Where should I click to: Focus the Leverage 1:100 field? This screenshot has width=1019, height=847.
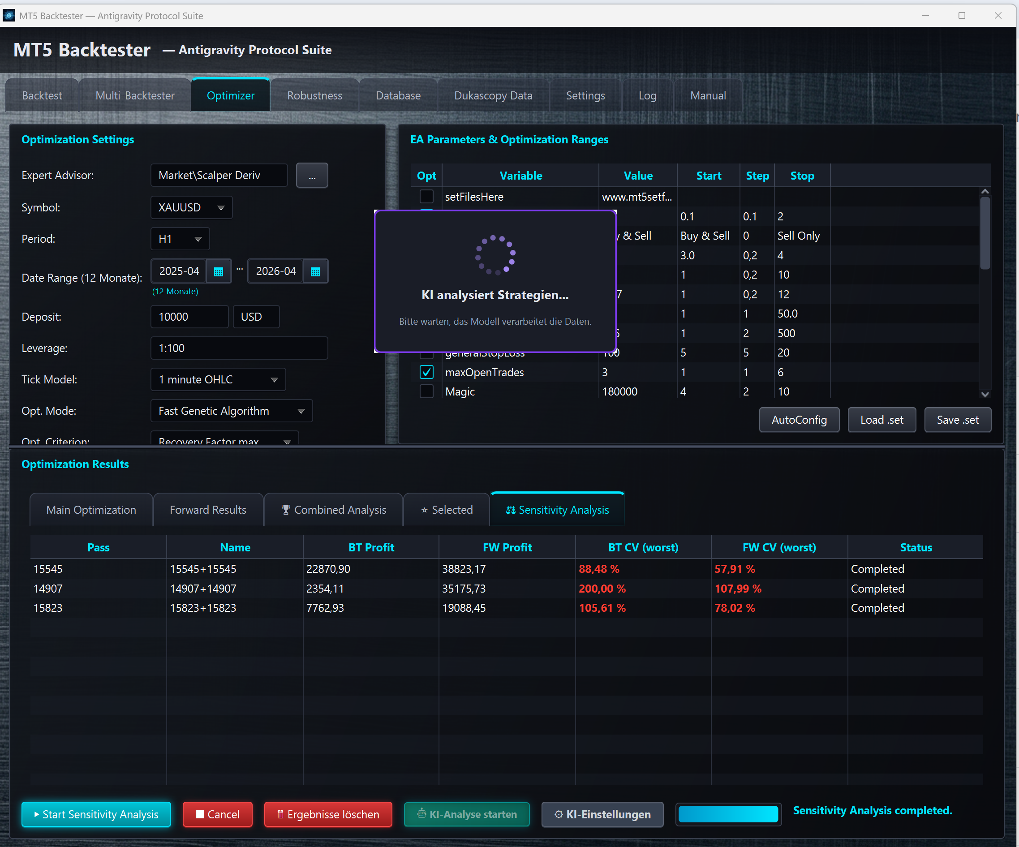coord(239,348)
